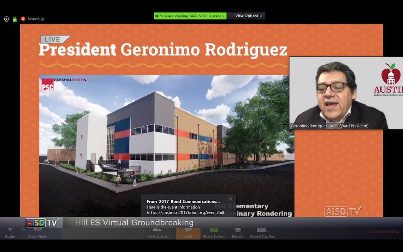Click the 2017 Bond Communications chat message

tap(183, 202)
